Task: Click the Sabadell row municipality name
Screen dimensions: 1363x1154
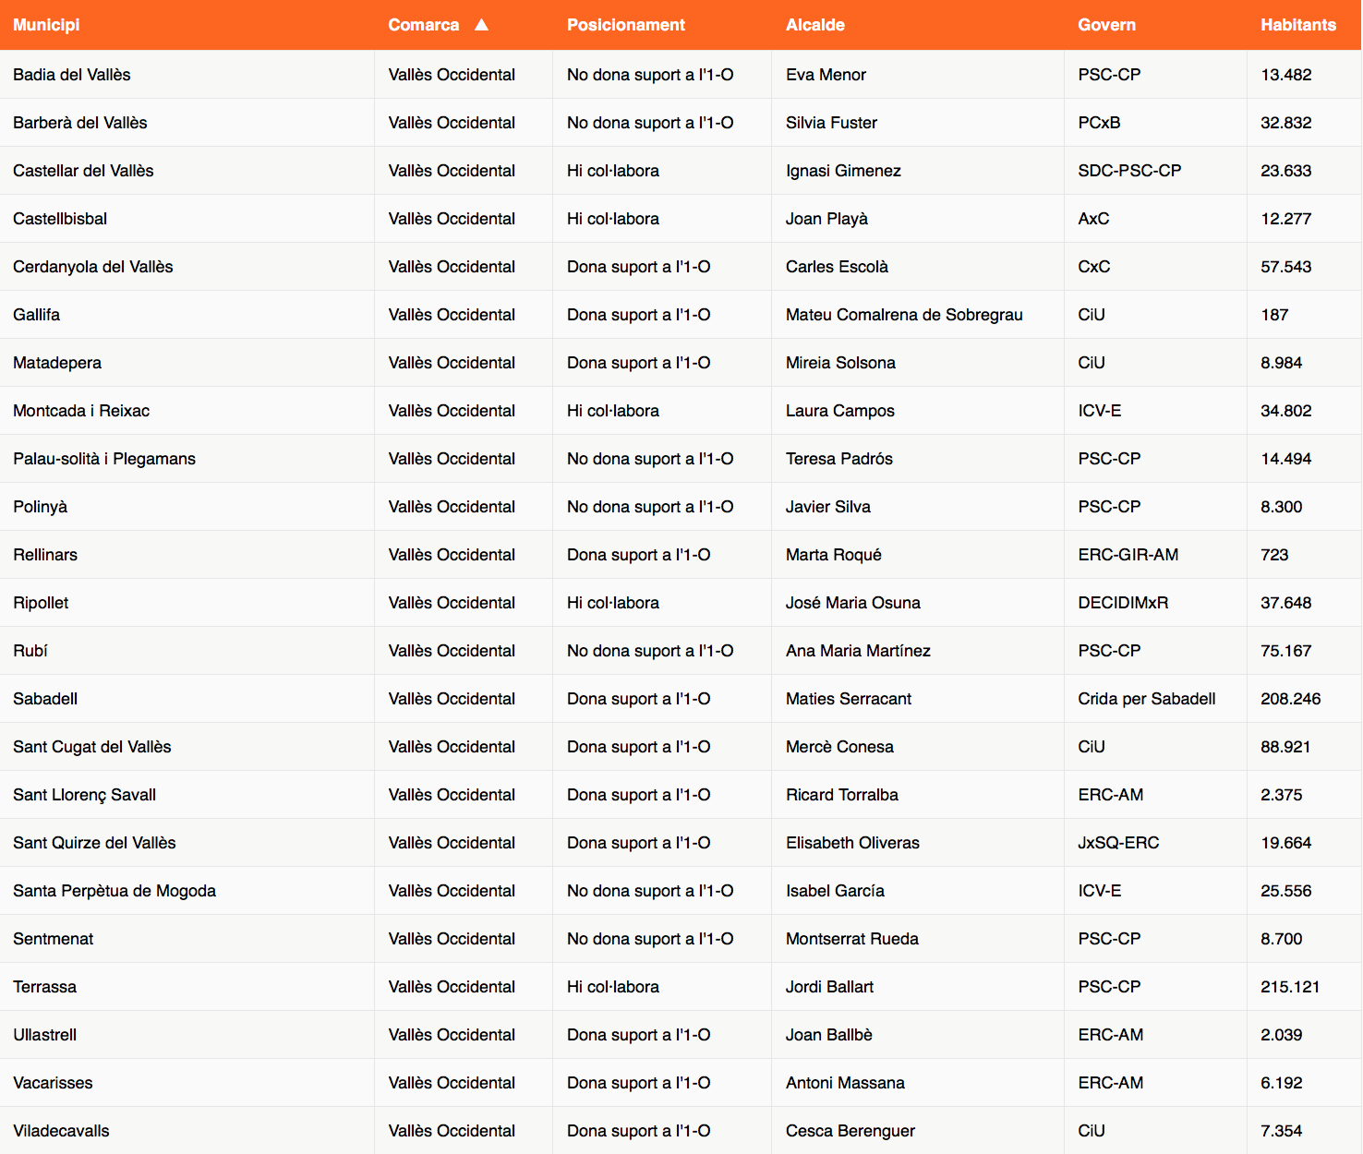Action: (45, 699)
